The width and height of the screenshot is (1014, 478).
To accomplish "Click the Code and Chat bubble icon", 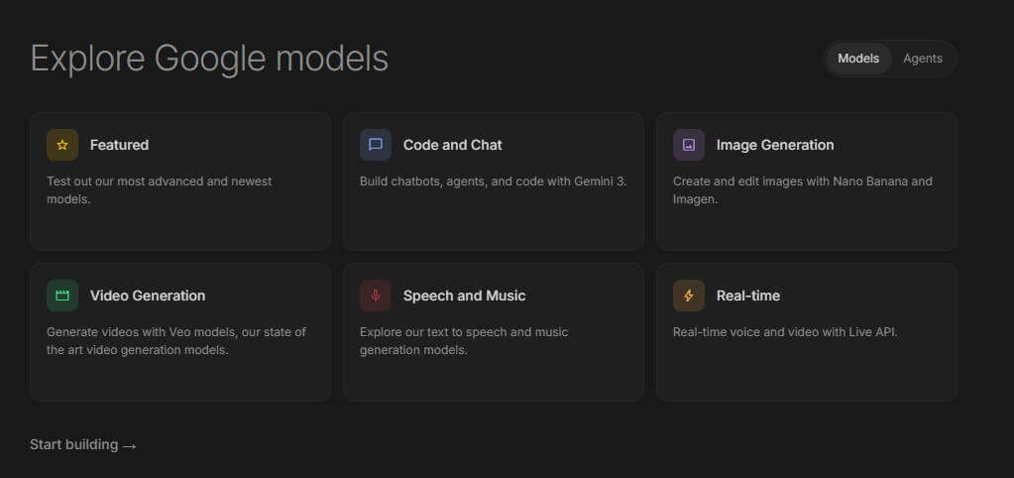I will click(376, 145).
